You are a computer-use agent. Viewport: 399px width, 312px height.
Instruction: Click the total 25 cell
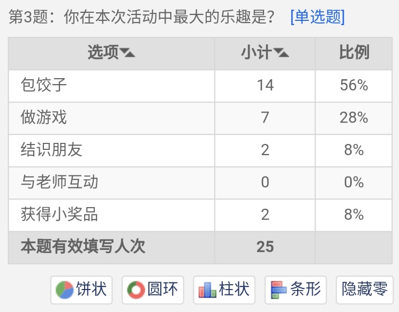pyautogui.click(x=265, y=247)
